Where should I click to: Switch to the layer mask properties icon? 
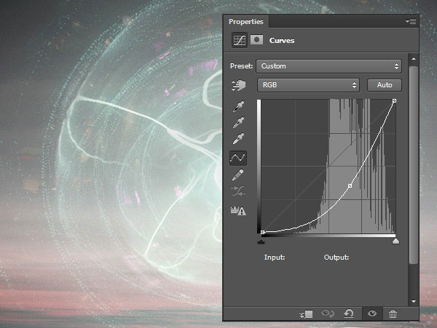click(256, 41)
